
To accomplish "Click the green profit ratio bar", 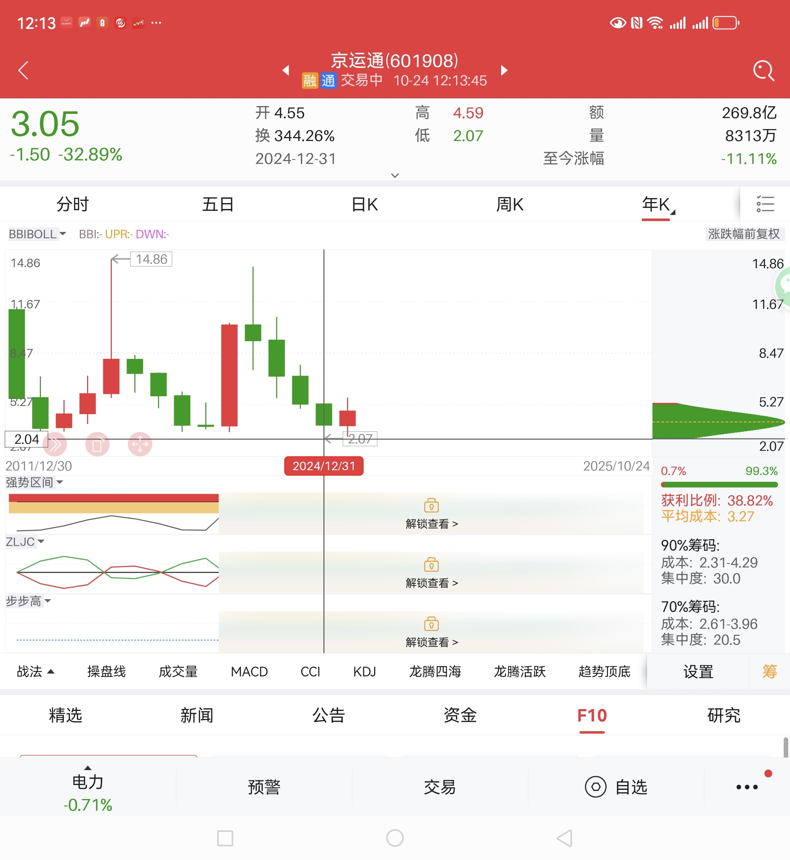I will pyautogui.click(x=719, y=485).
